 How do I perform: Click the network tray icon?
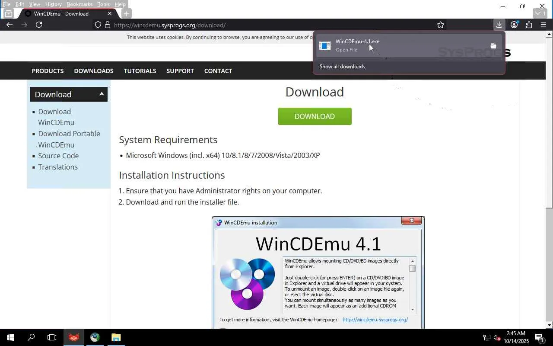[x=486, y=338]
